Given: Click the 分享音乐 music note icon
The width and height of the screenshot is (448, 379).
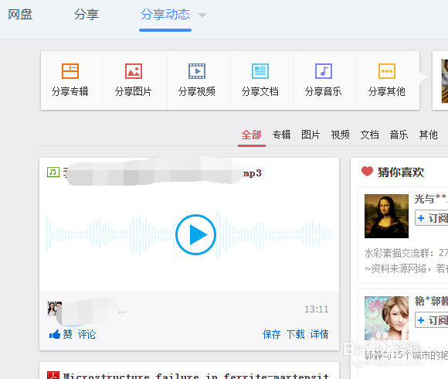Looking at the screenshot, I should click(x=324, y=71).
